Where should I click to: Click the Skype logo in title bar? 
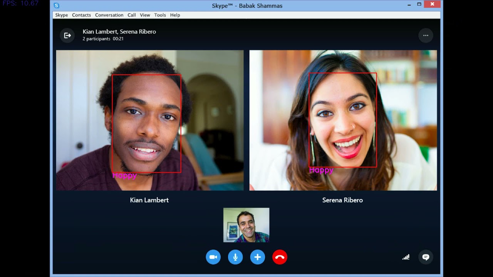pyautogui.click(x=57, y=5)
